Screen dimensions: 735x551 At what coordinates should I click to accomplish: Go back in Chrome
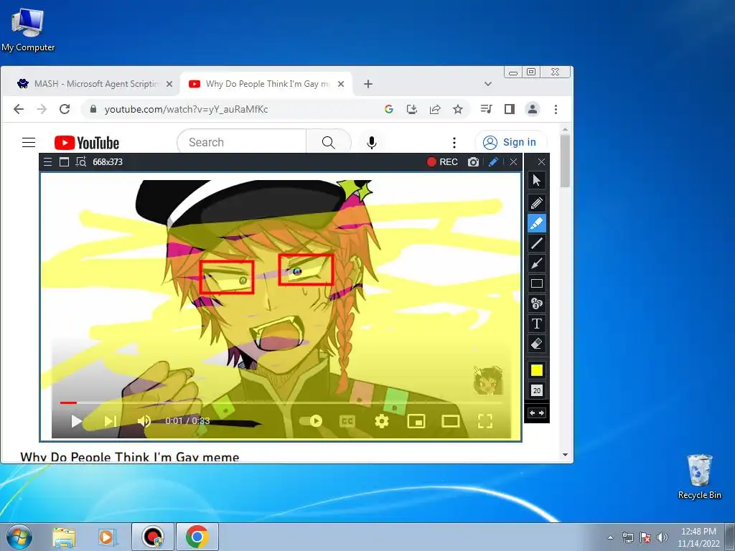pyautogui.click(x=18, y=109)
